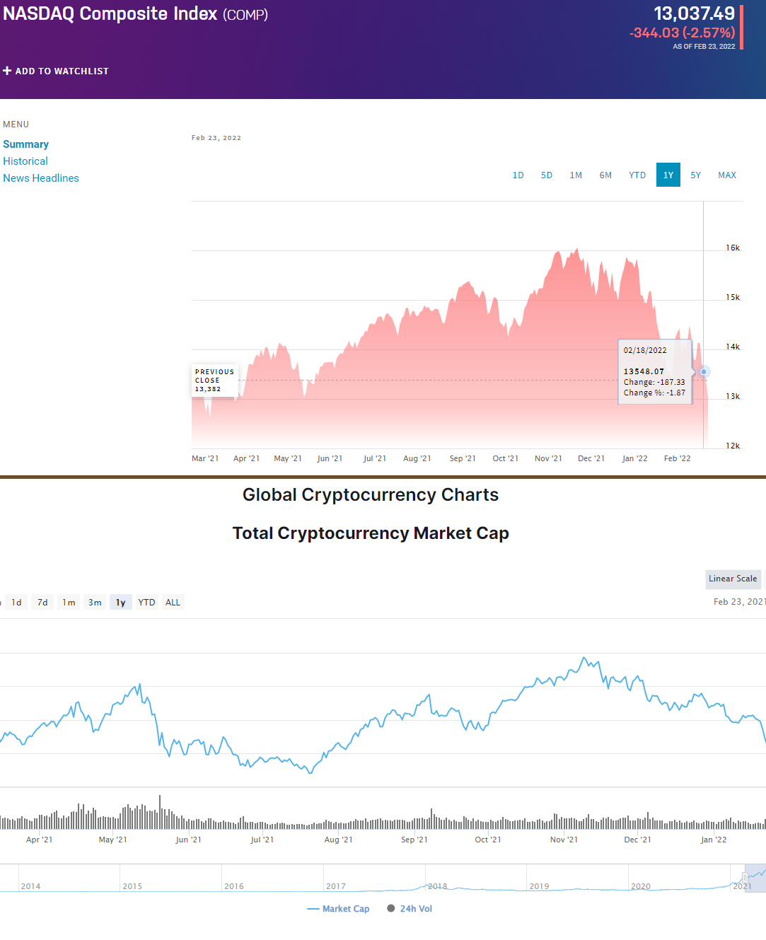Viewport: 766px width, 940px height.
Task: Click the (COMP) ticker symbol
Action: point(245,15)
